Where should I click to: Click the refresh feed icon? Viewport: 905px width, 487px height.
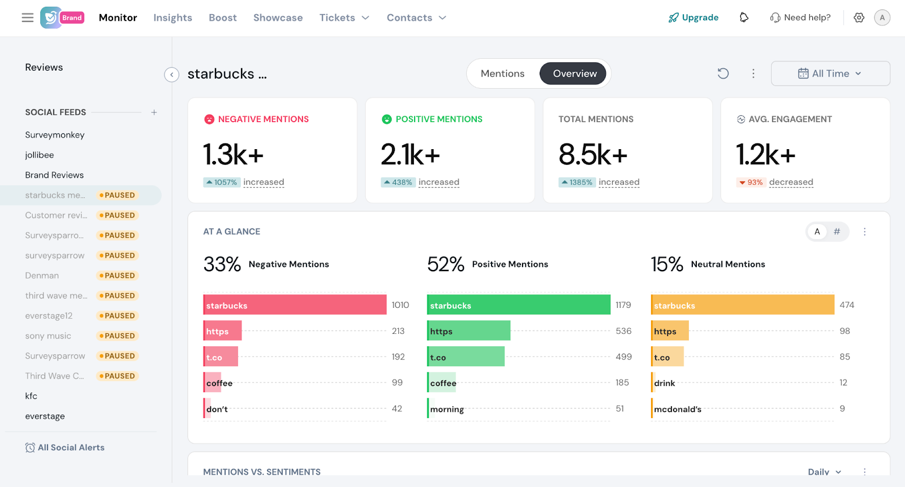click(x=723, y=73)
